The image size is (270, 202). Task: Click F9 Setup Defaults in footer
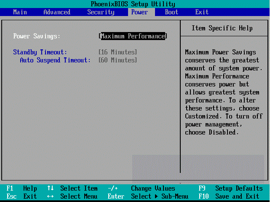(230, 189)
